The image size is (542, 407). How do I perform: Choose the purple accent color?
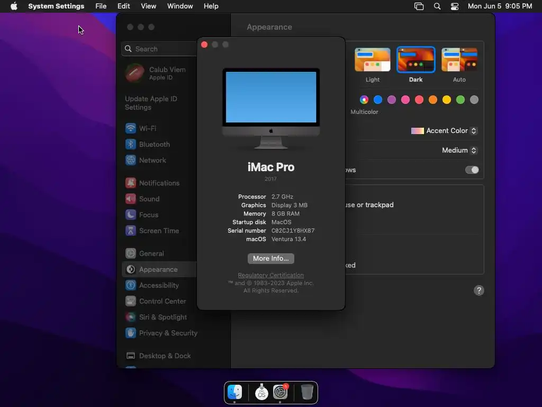click(392, 100)
